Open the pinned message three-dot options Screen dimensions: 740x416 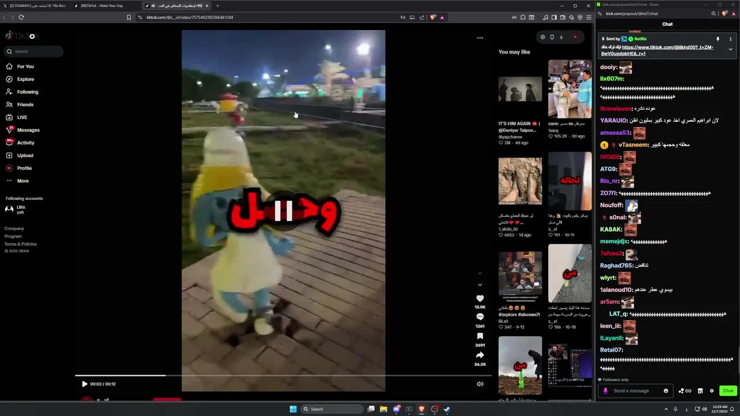coord(730,39)
